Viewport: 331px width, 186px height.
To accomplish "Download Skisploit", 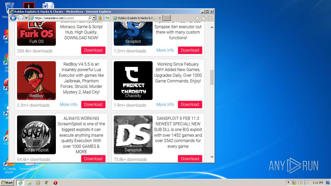I will click(190, 50).
